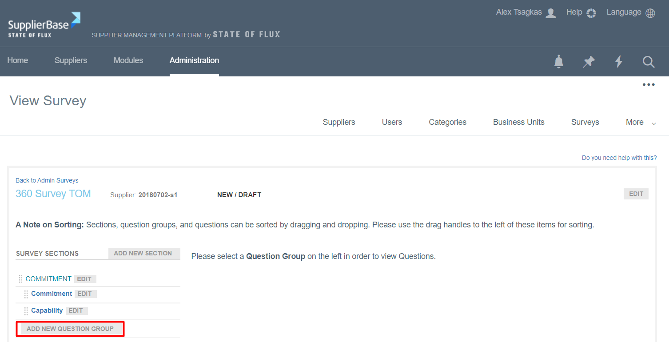This screenshot has height=342, width=669.
Task: Follow the Back to Admin Surveys link
Action: click(47, 180)
